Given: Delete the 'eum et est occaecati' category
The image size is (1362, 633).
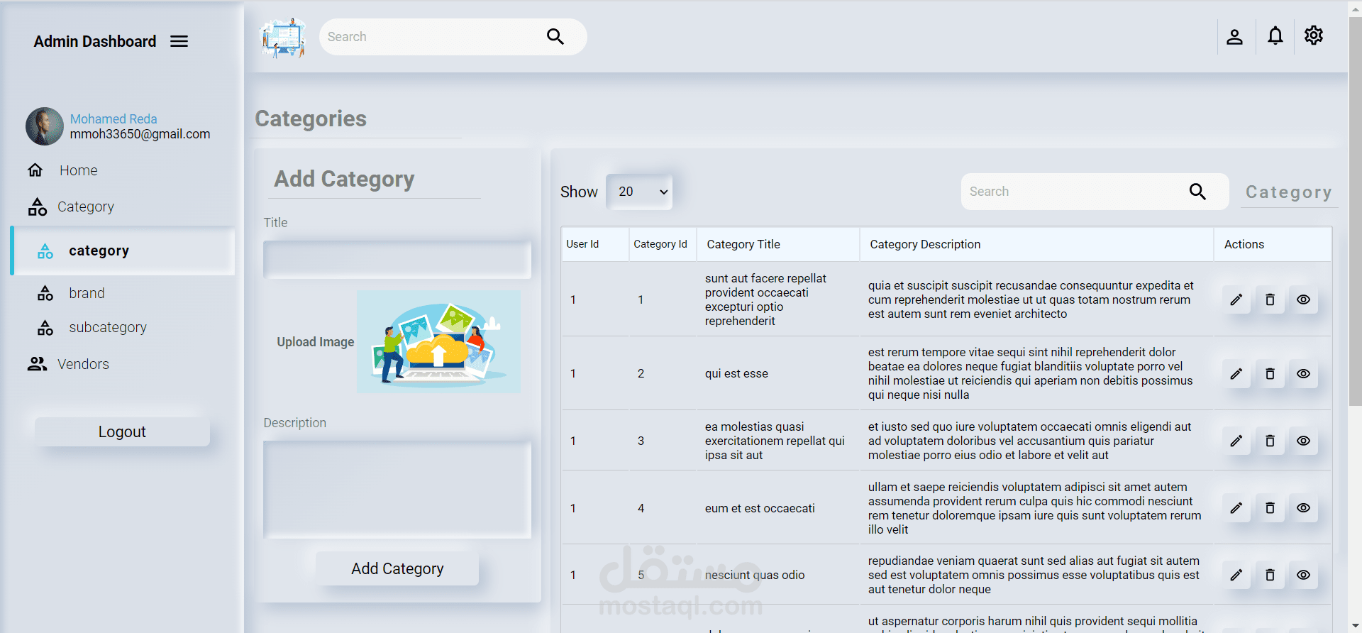Looking at the screenshot, I should point(1270,508).
